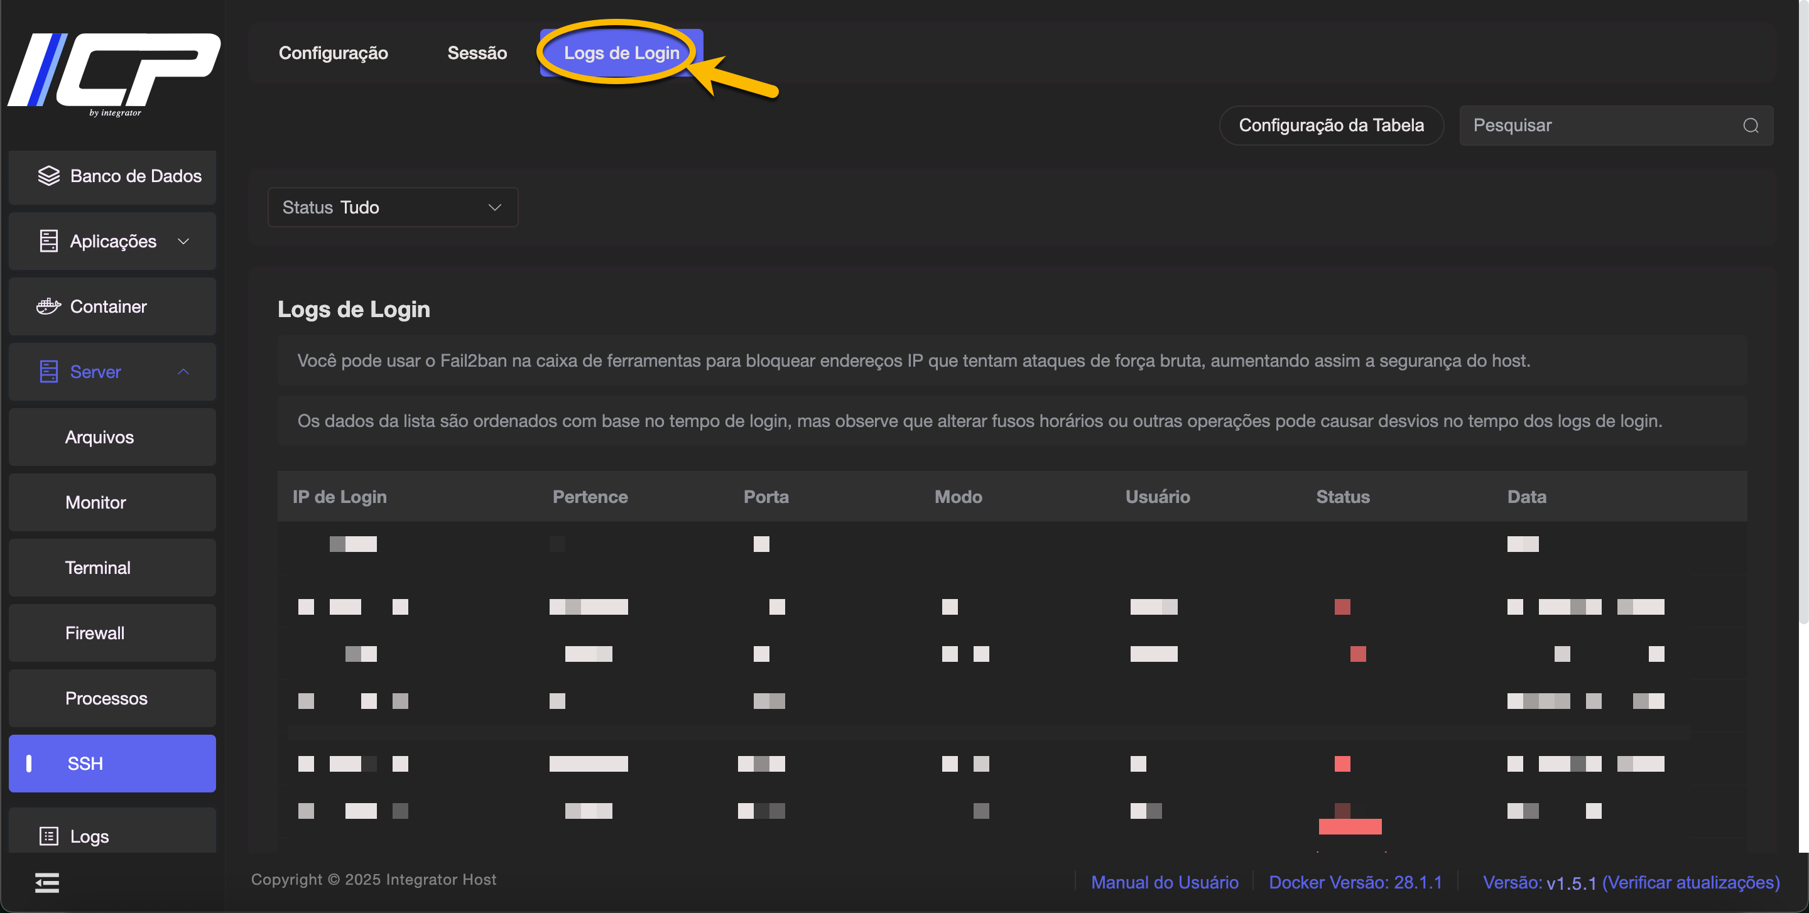Open the Terminal menu item
This screenshot has width=1809, height=913.
pyautogui.click(x=97, y=568)
